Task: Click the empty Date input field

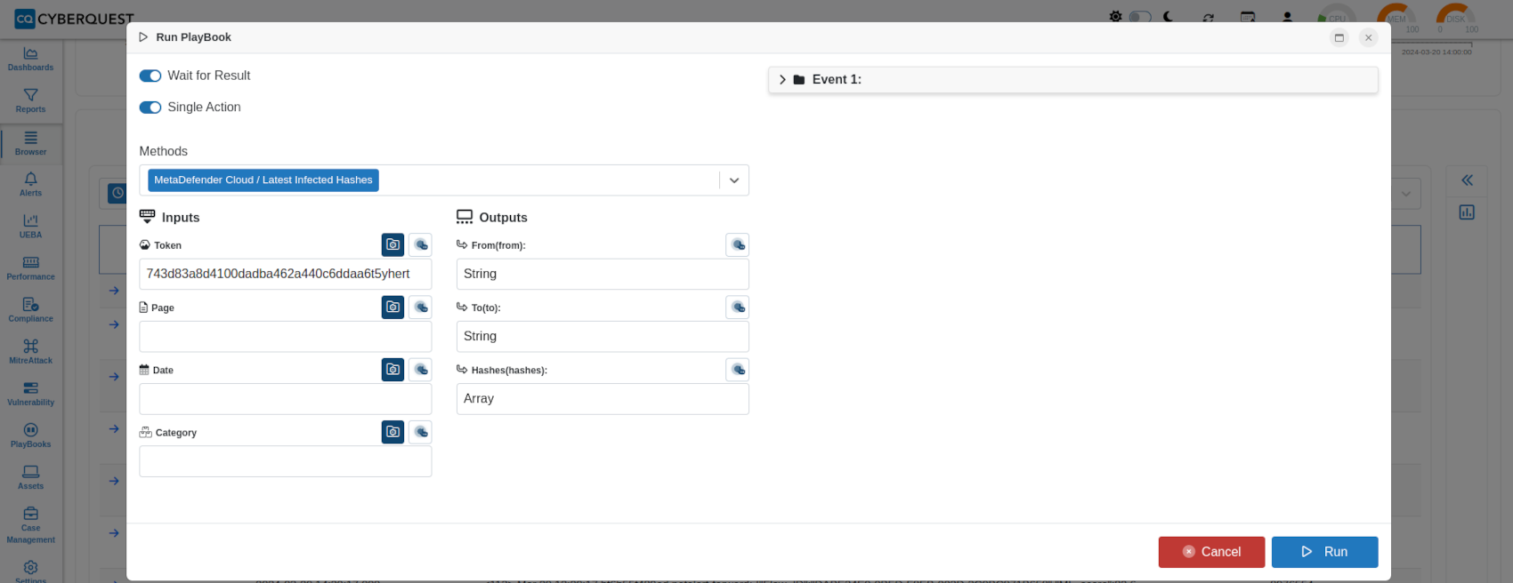Action: click(286, 399)
